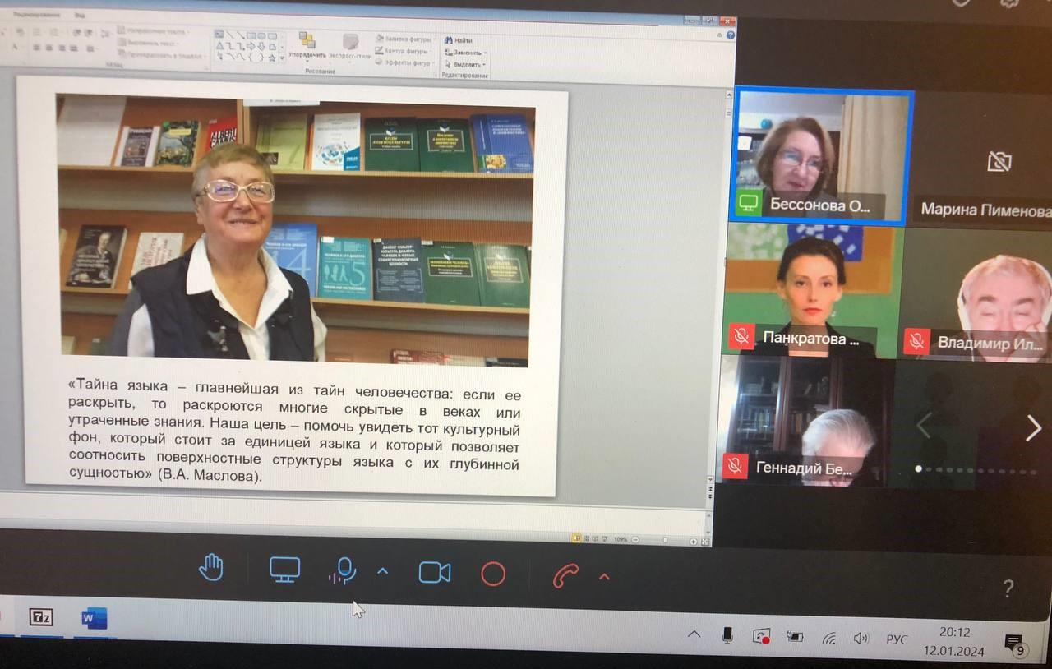Zoom out using the minus button in PowerPoint
The image size is (1052, 669).
[x=635, y=541]
